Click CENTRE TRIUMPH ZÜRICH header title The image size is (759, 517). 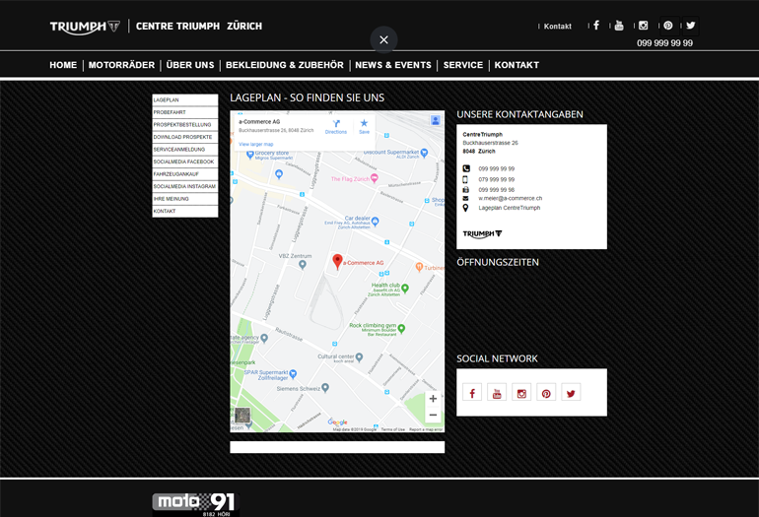(x=198, y=27)
